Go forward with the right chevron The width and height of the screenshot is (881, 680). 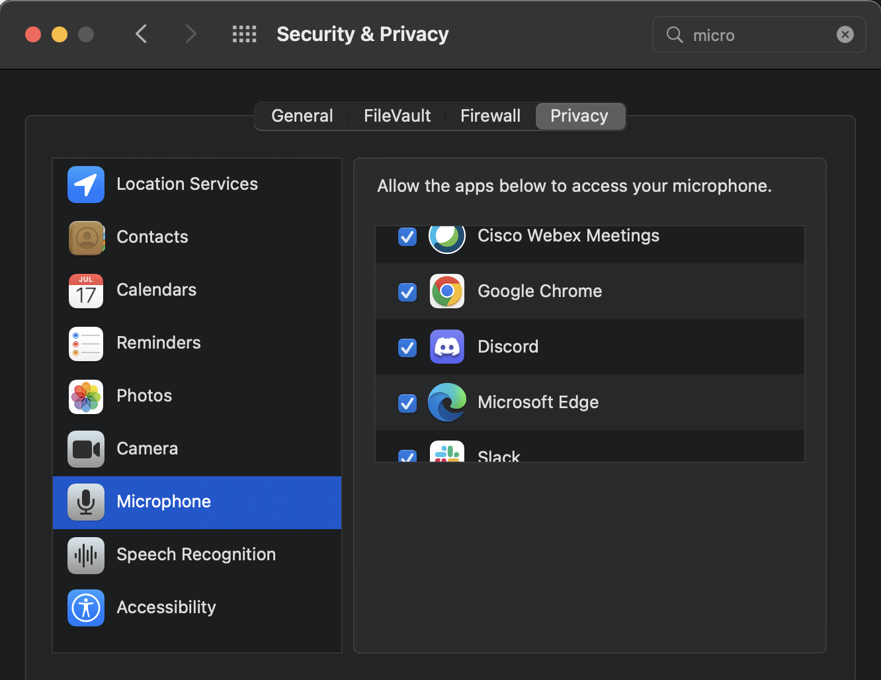pos(191,34)
